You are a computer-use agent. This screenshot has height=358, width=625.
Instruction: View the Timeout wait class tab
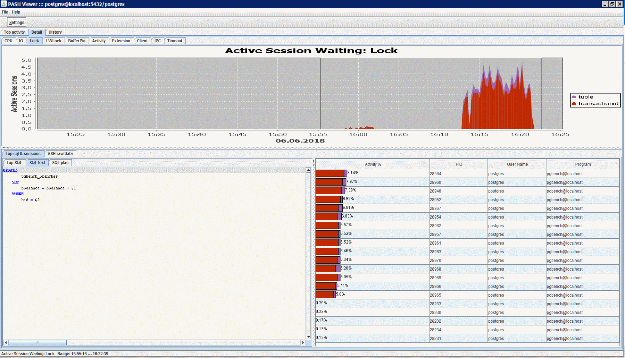tap(175, 41)
